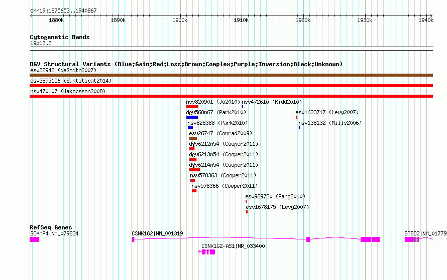Select the nsv472610 (Kidd2010) label
The height and width of the screenshot is (280, 447).
click(272, 102)
